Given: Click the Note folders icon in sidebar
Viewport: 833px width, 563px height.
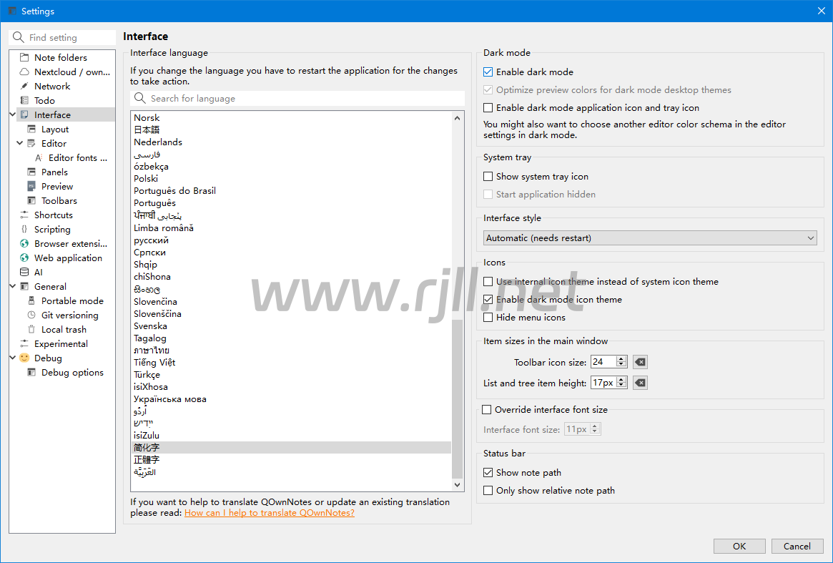Looking at the screenshot, I should [x=24, y=58].
